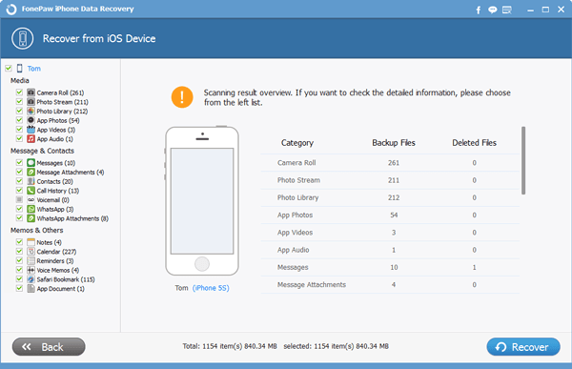This screenshot has width=572, height=369.
Task: Click the App Audio table row
Action: click(390, 250)
